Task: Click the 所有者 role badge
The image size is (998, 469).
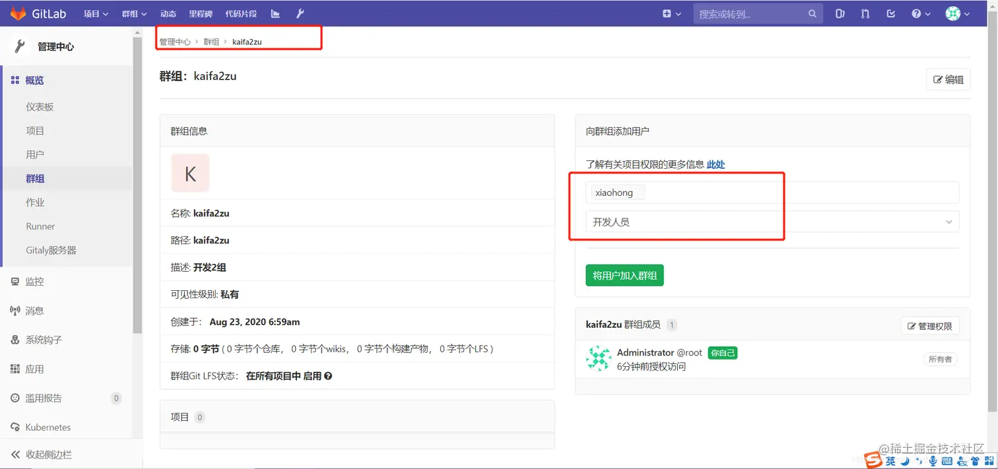Action: pyautogui.click(x=940, y=360)
